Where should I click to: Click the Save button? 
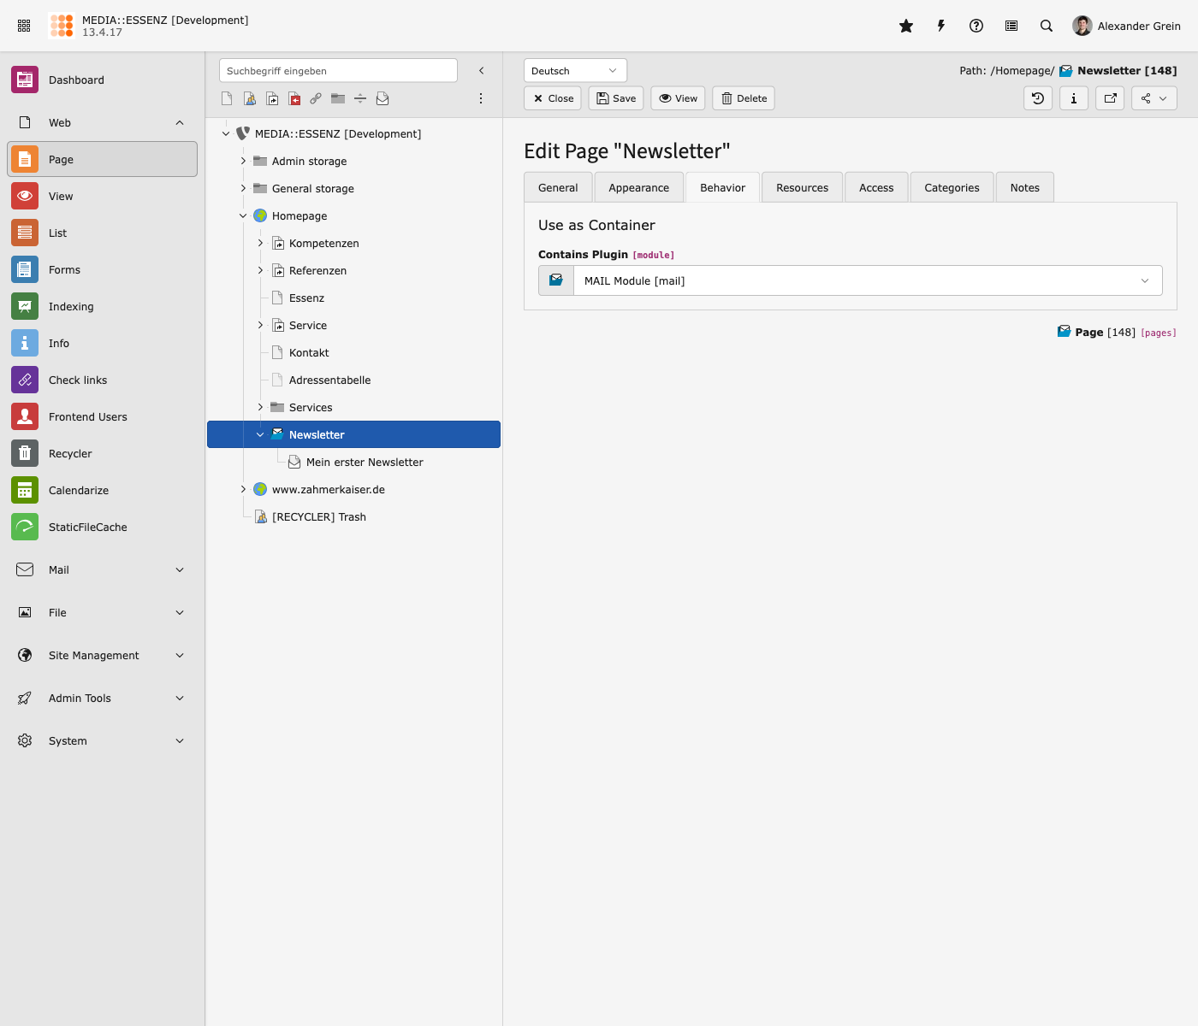tap(616, 98)
